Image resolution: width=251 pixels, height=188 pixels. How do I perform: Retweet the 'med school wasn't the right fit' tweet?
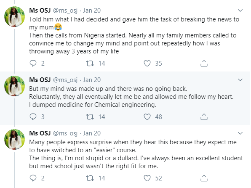[90, 178]
